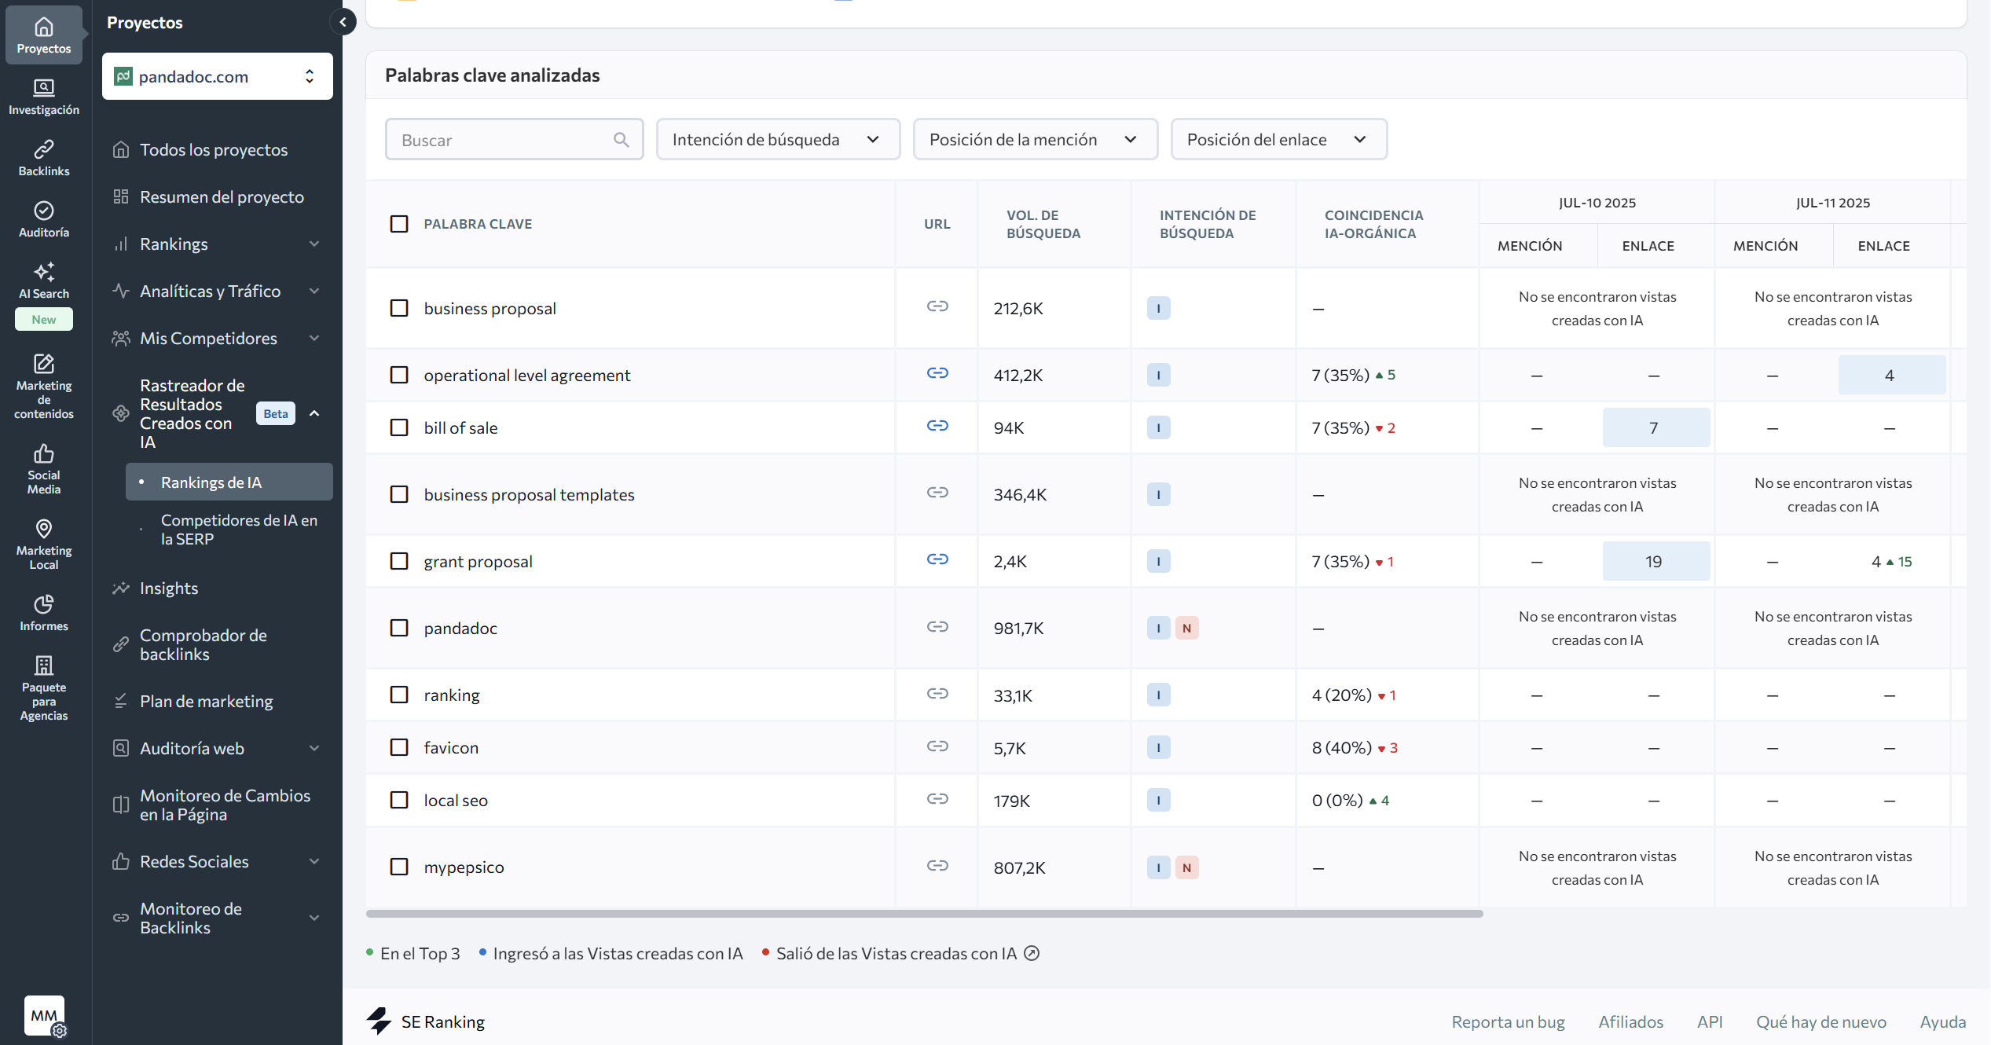Check the favicon keyword checkbox

tap(399, 747)
